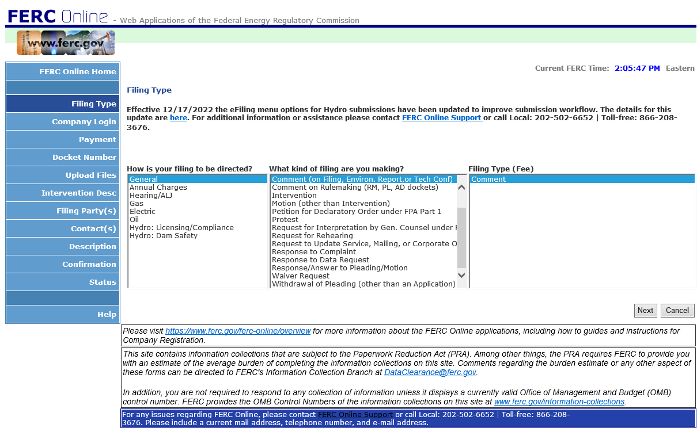Select Motion (other than Intervention) option

(x=363, y=204)
